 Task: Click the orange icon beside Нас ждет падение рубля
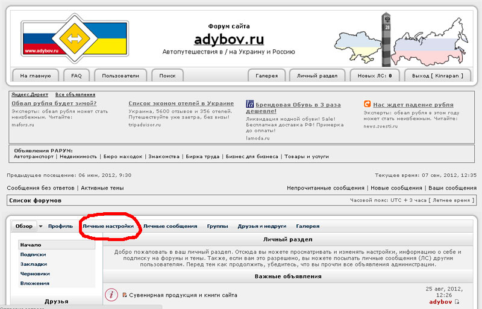pyautogui.click(x=367, y=104)
